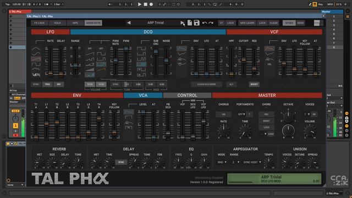The image size is (352, 198).
Task: Toggle LFO SYNC button
Action: pyautogui.click(x=36, y=84)
